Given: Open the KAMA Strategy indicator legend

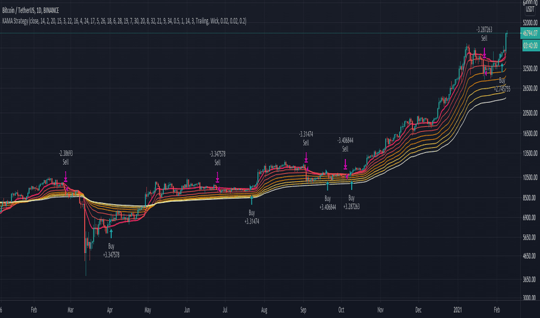Looking at the screenshot, I should (124, 21).
